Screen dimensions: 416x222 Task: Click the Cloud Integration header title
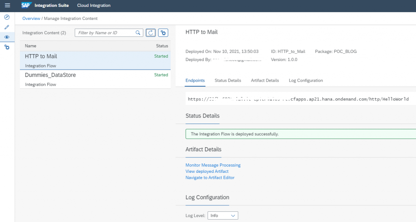tap(94, 5)
